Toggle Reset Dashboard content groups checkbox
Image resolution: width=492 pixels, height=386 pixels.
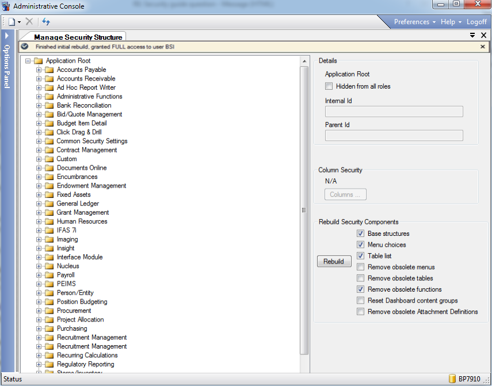[x=360, y=301]
